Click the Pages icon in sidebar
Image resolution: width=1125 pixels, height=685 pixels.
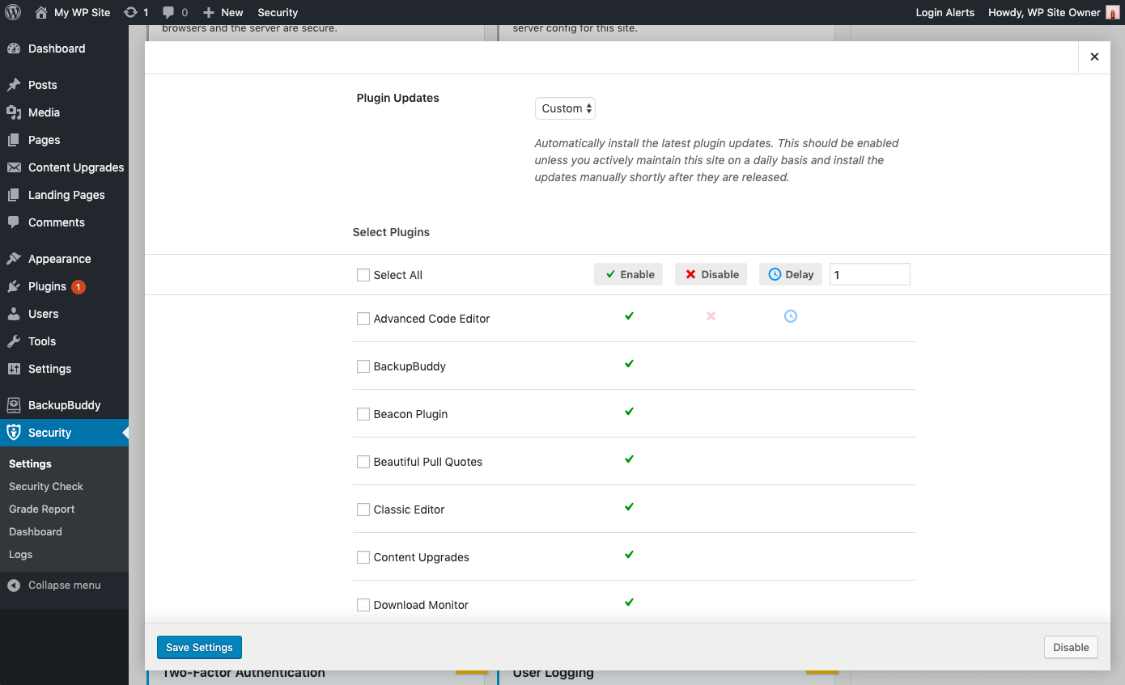(14, 140)
